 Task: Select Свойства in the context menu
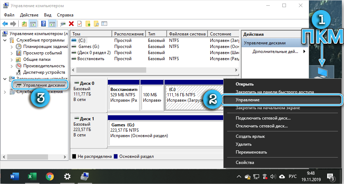(244, 163)
